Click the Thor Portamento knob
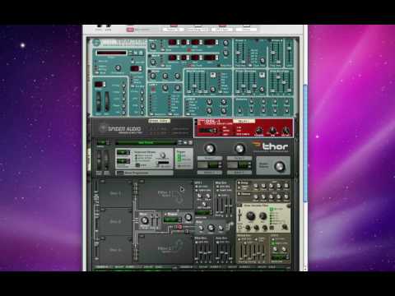This screenshot has width=395, height=296. pos(163,155)
